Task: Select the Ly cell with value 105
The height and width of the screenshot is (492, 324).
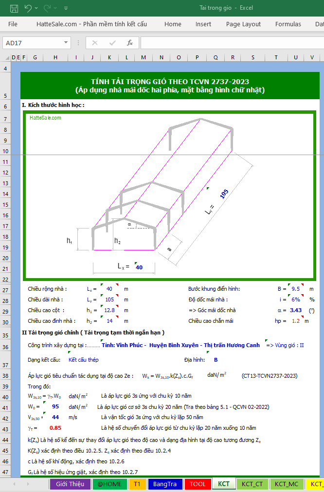Action: tap(109, 299)
